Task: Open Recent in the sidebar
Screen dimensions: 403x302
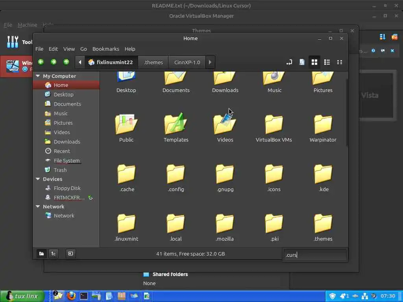Action: [x=66, y=151]
